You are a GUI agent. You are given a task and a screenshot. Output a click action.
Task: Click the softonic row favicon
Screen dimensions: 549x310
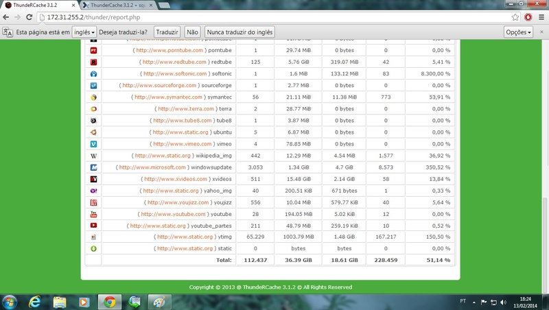click(x=93, y=74)
